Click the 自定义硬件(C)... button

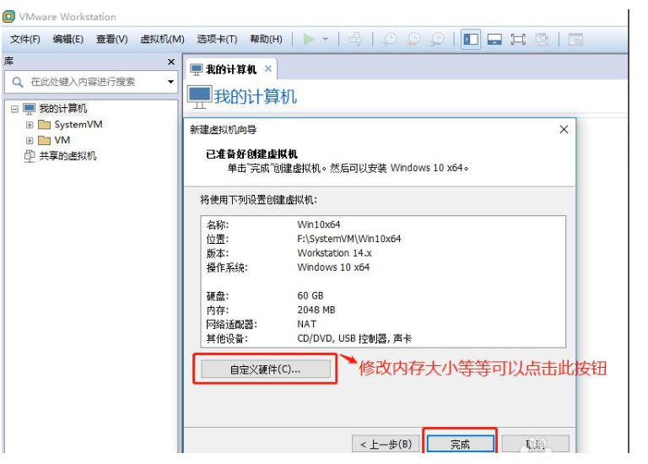[x=265, y=369]
